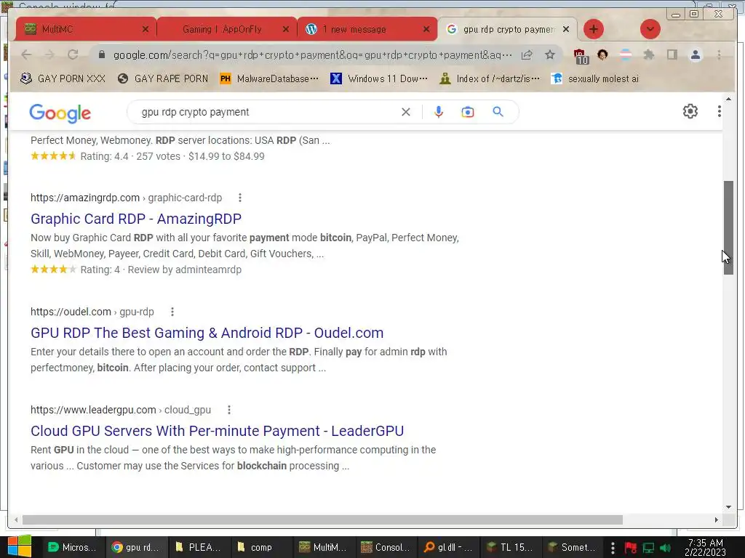Click the vertical scrollbar down arrow
The image size is (745, 558).
tap(728, 507)
